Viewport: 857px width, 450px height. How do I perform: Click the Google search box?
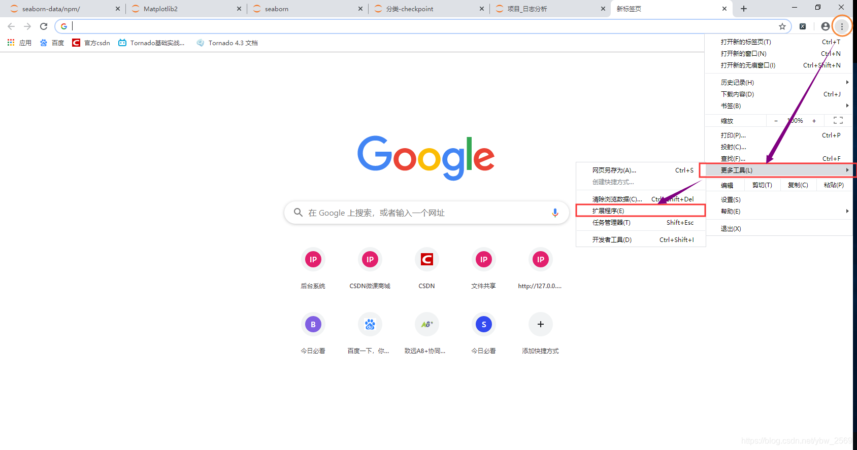[426, 213]
